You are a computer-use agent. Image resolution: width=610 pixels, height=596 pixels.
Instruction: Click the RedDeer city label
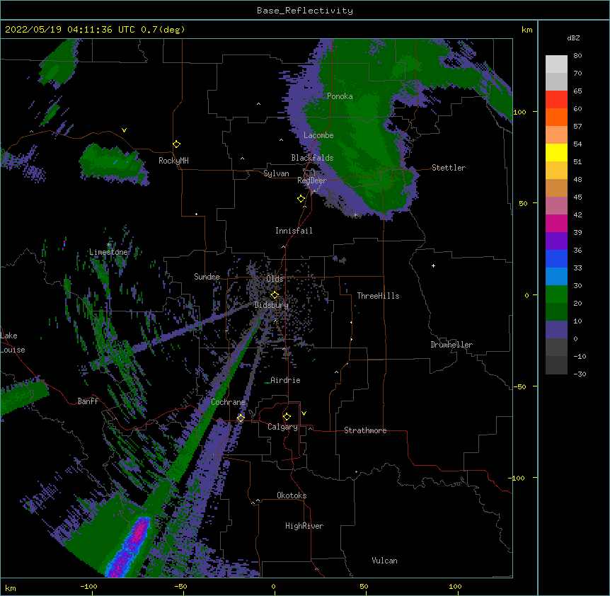tap(312, 180)
